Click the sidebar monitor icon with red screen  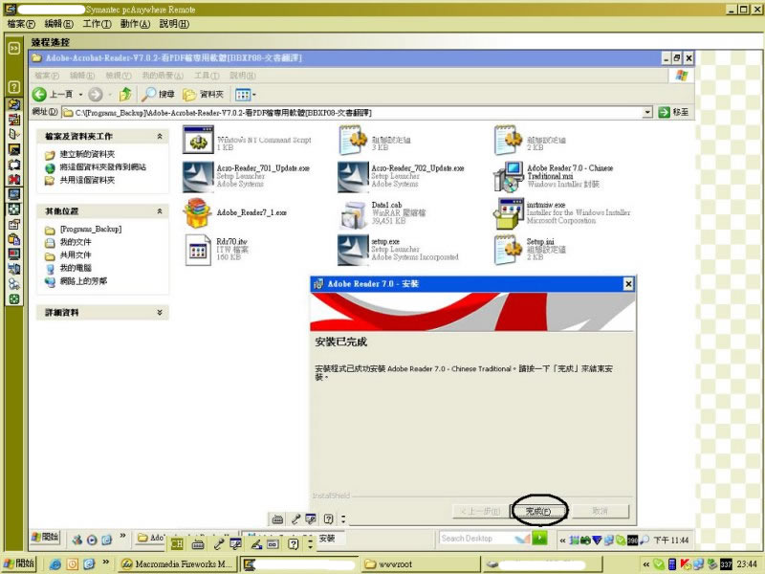[14, 254]
